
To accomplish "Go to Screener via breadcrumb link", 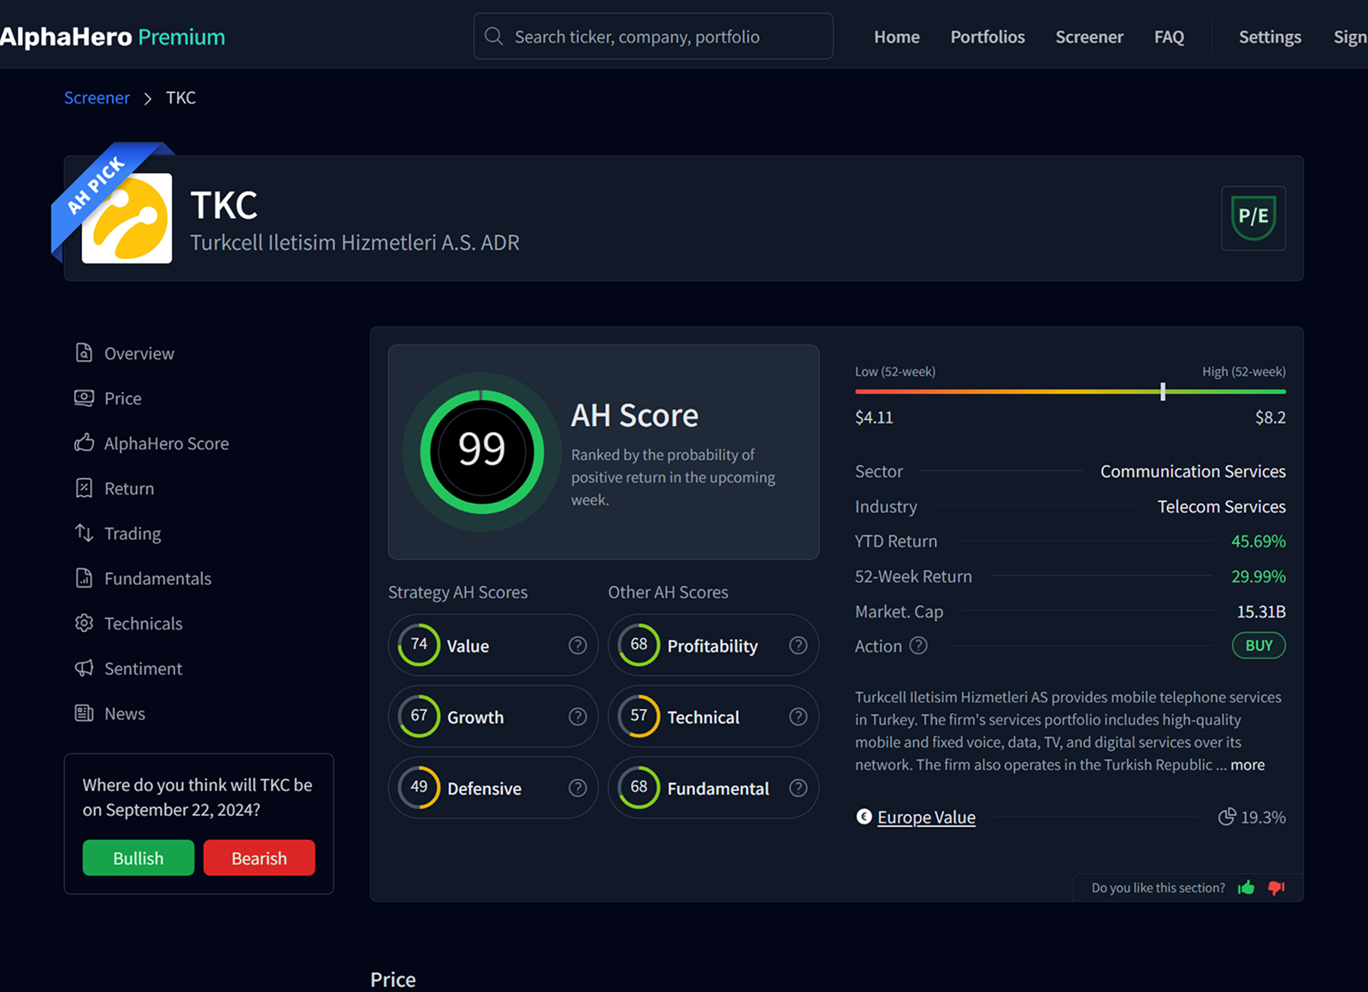I will (x=97, y=97).
